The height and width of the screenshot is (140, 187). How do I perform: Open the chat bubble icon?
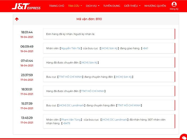184,137
